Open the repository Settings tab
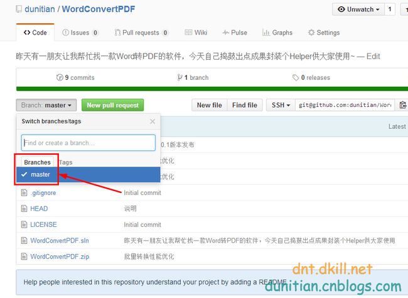Screen dimensions: 408x298 coord(324,33)
